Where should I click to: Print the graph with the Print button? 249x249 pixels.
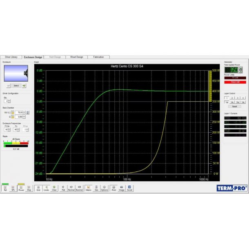point(114,188)
